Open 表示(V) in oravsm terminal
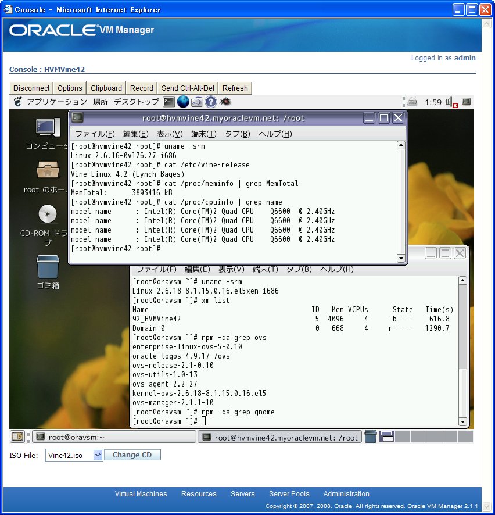The height and width of the screenshot is (515, 495). pos(231,269)
